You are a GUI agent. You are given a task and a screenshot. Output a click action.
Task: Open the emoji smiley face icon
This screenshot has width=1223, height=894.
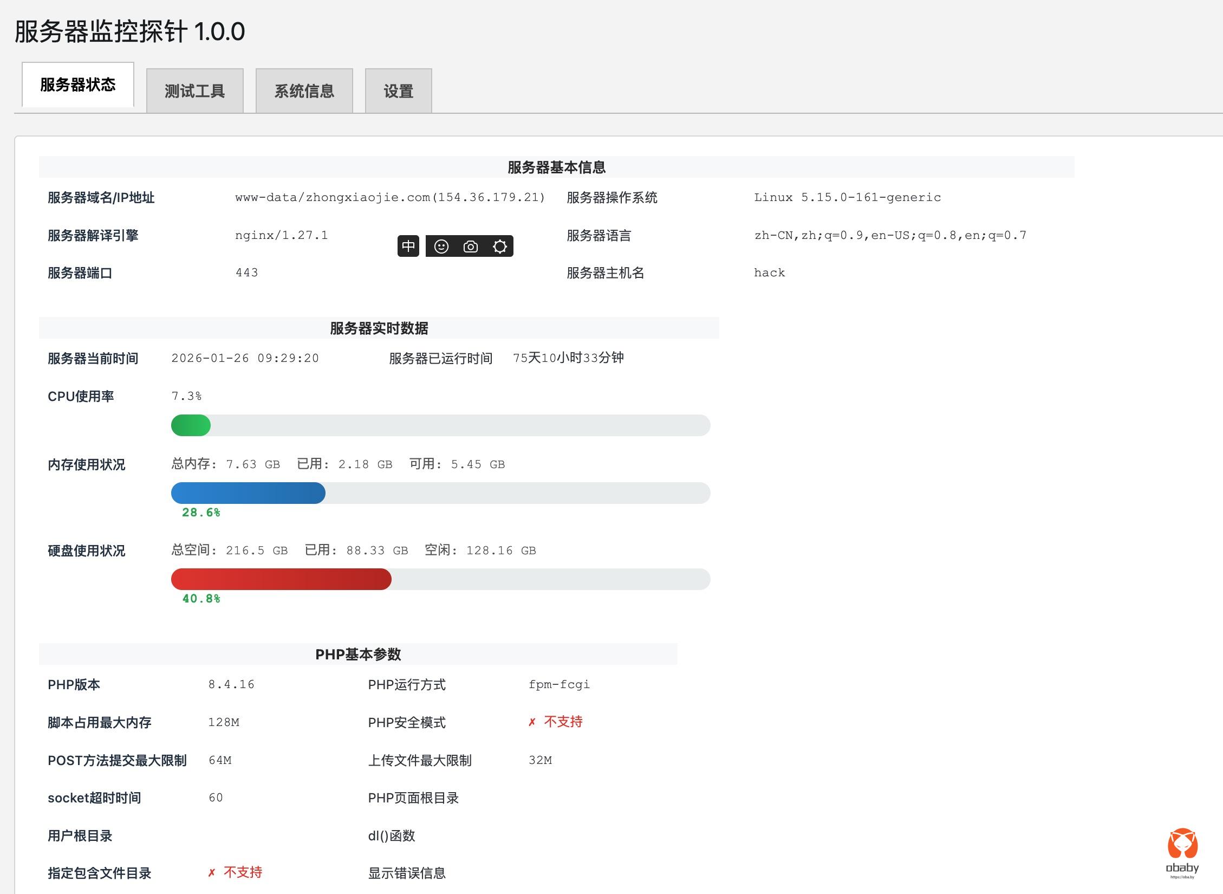(x=441, y=247)
